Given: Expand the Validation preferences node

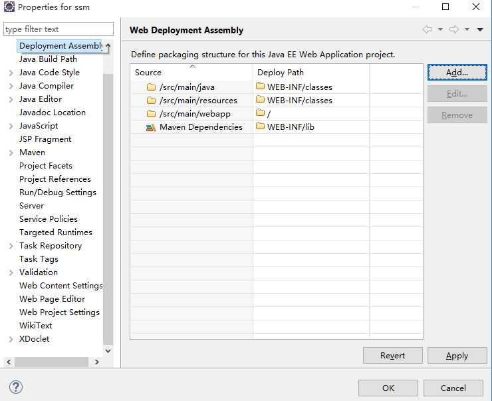Looking at the screenshot, I should (x=11, y=272).
